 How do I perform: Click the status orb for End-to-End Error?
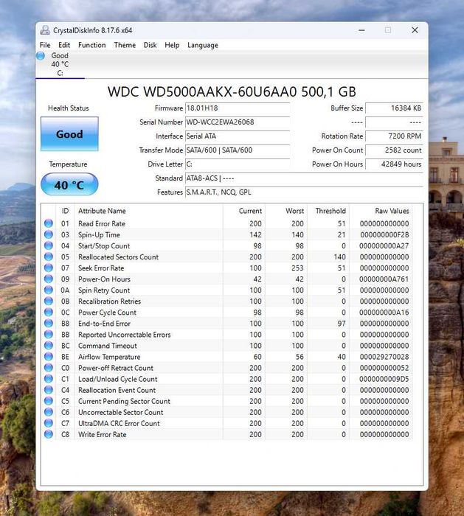49,323
